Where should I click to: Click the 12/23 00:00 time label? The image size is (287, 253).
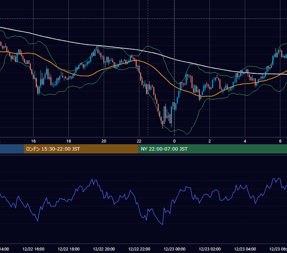click(x=174, y=249)
